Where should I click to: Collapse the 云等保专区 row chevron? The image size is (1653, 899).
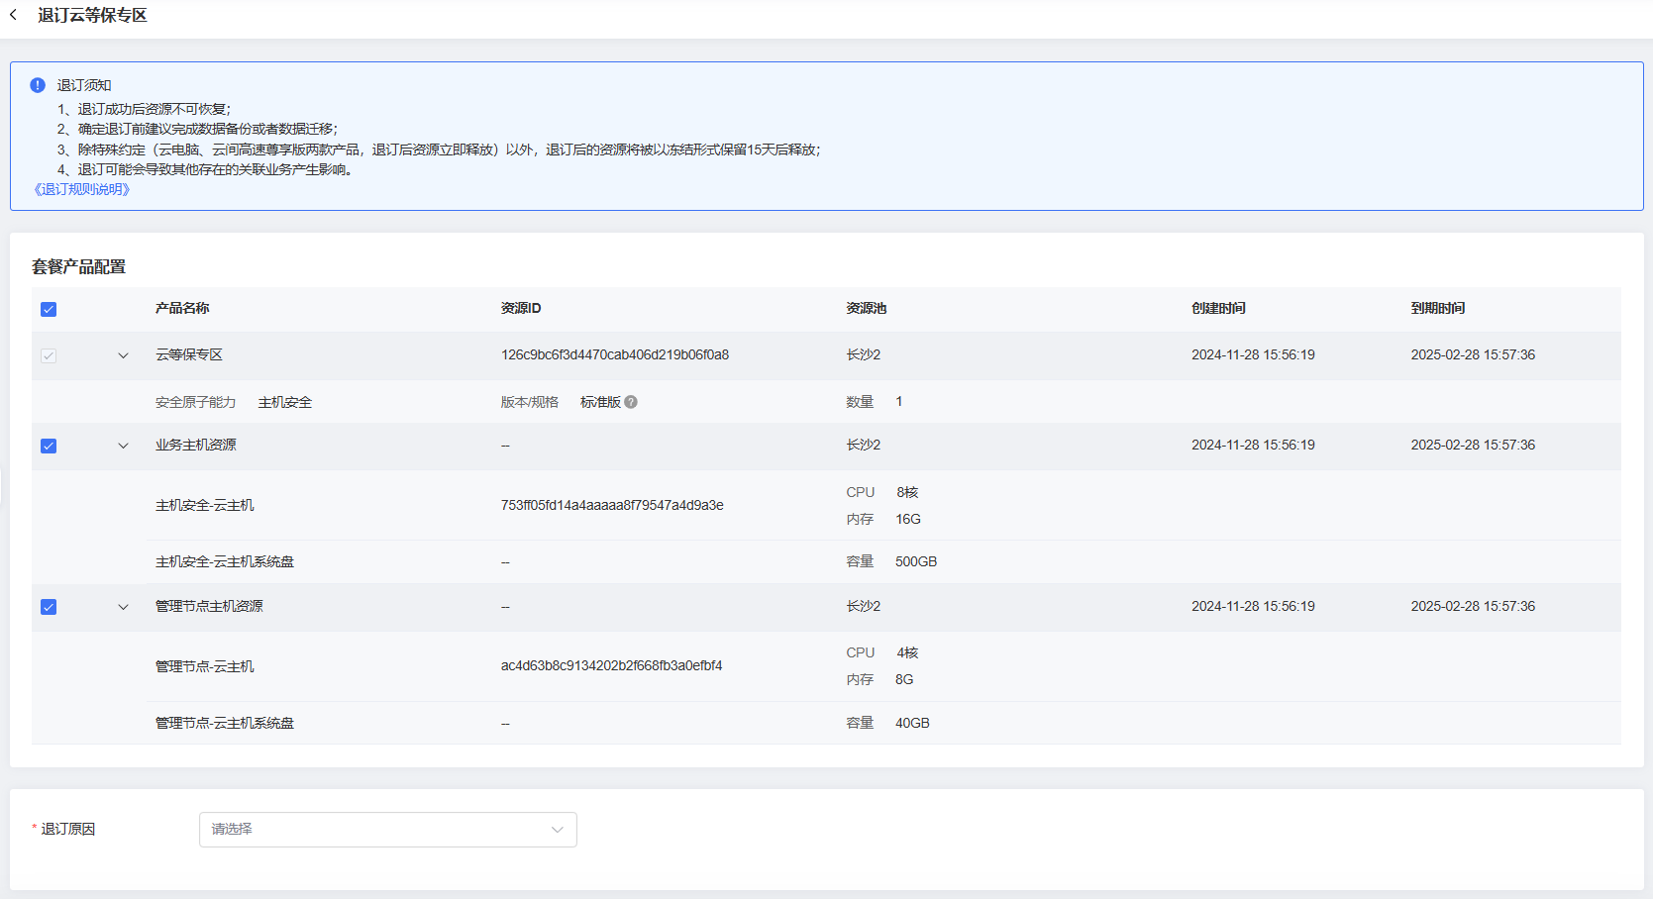pos(124,355)
